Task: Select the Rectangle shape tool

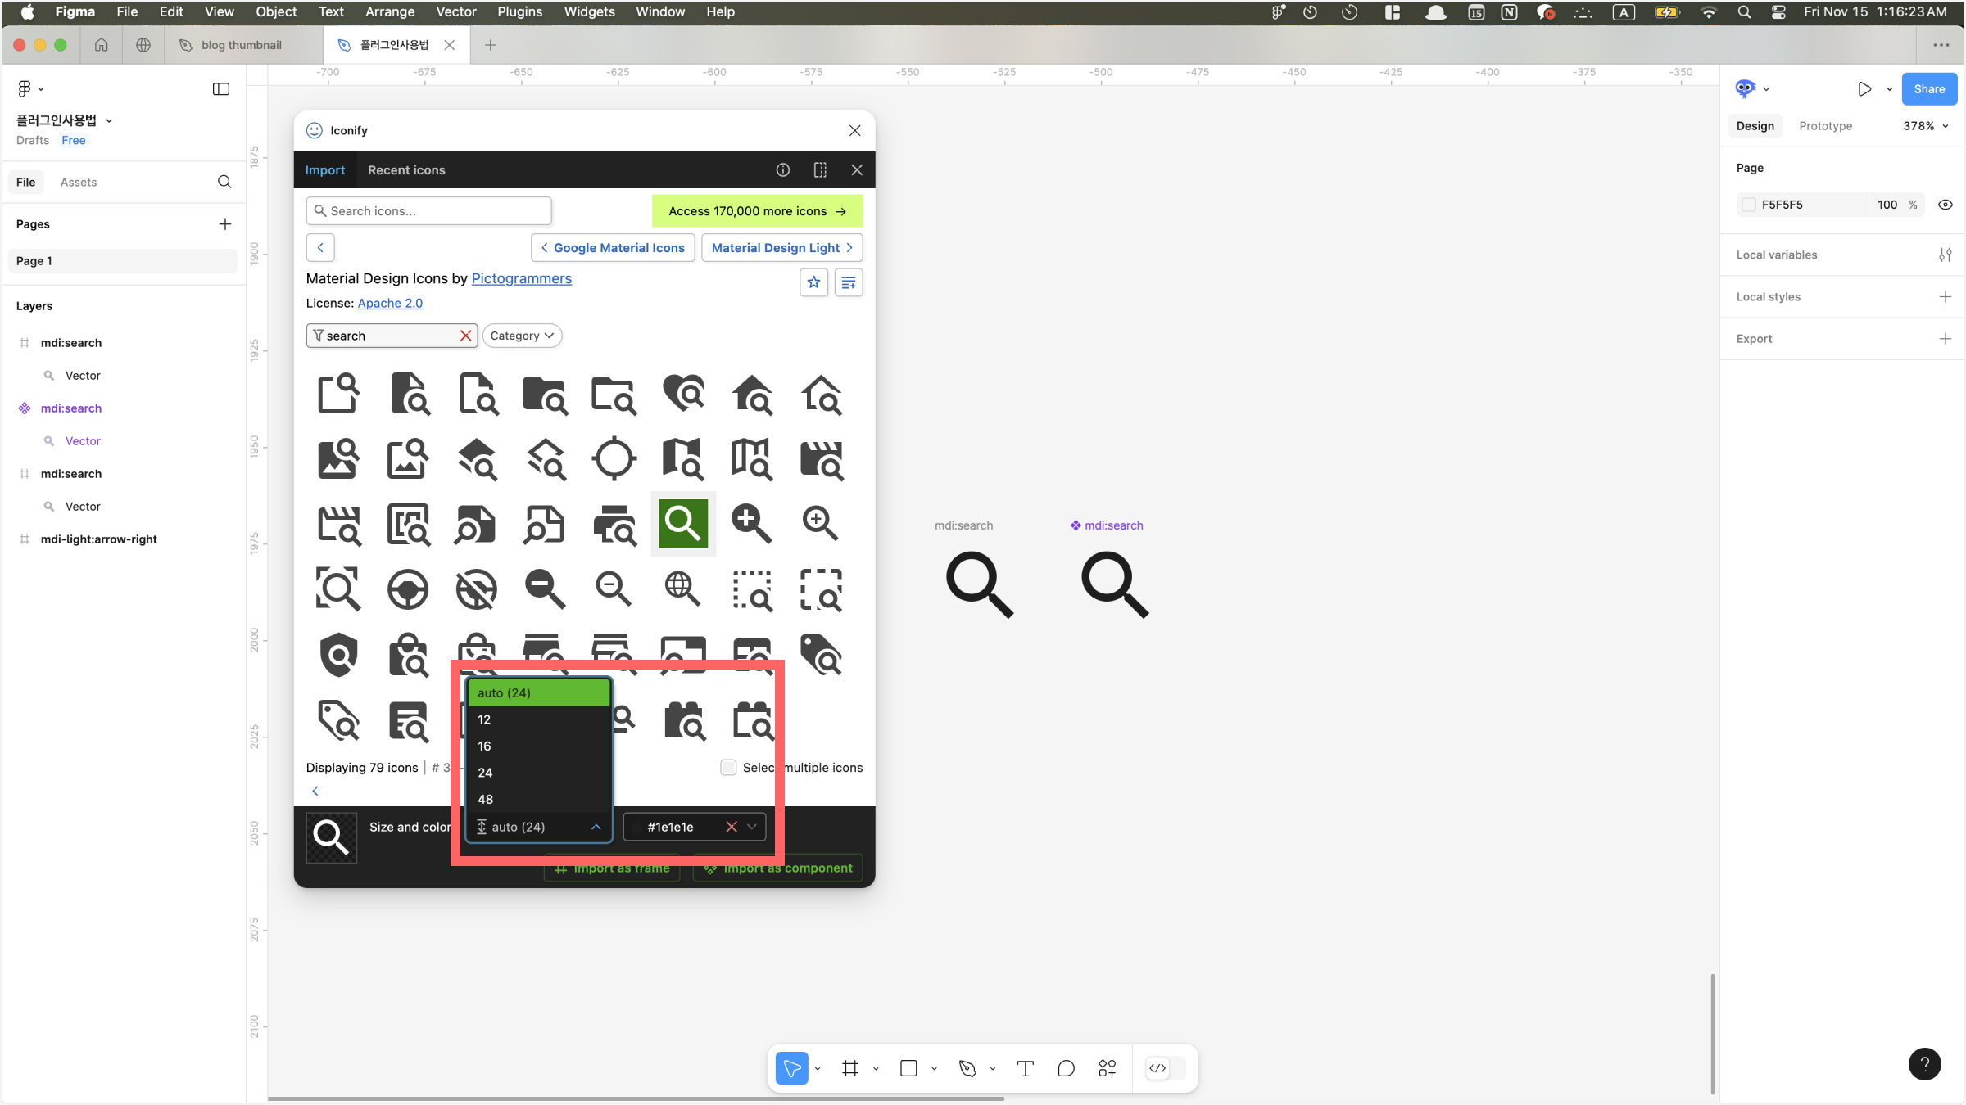Action: (x=908, y=1068)
